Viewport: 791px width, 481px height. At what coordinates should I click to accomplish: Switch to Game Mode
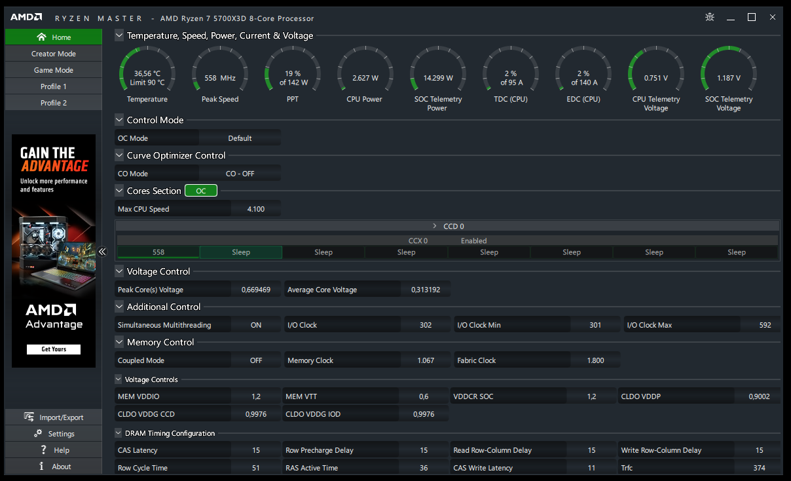pos(54,70)
